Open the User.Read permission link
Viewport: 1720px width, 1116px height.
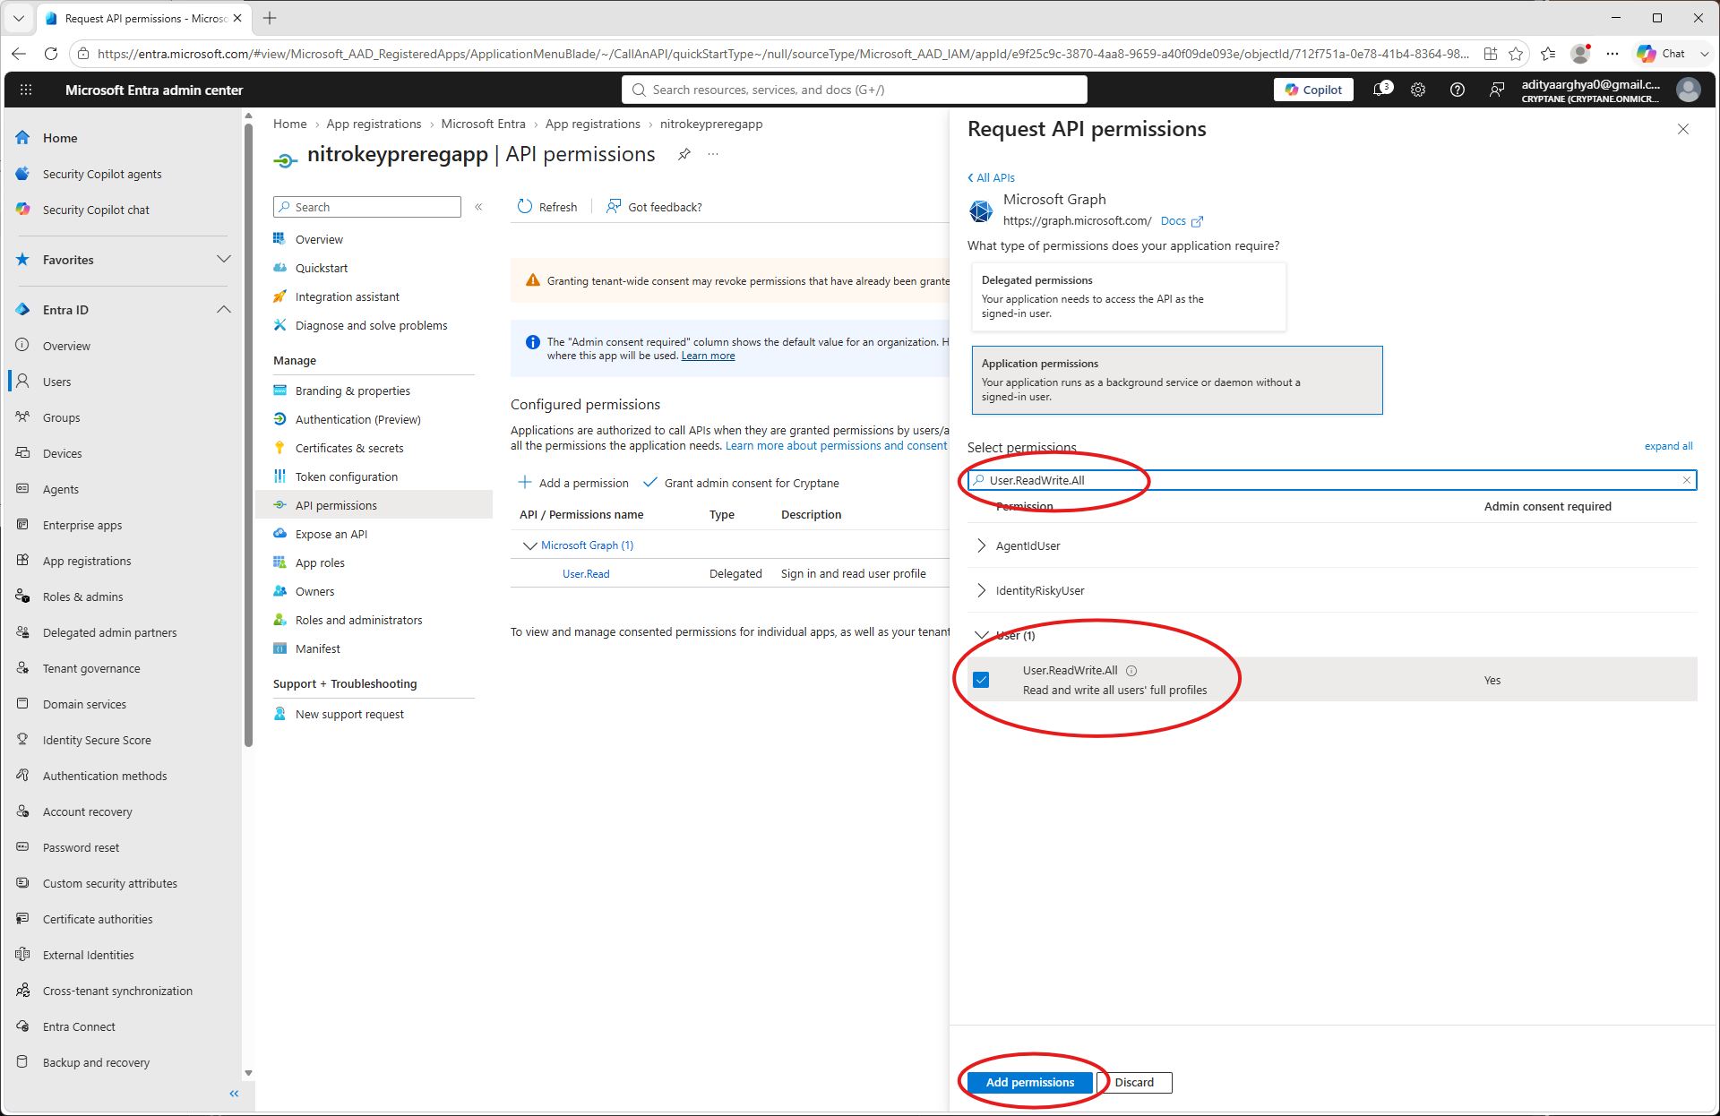pos(586,573)
